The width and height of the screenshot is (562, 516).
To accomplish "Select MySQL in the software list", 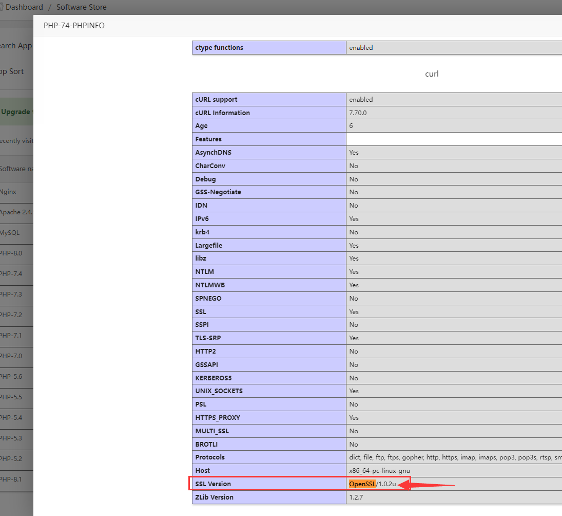I will pos(10,233).
